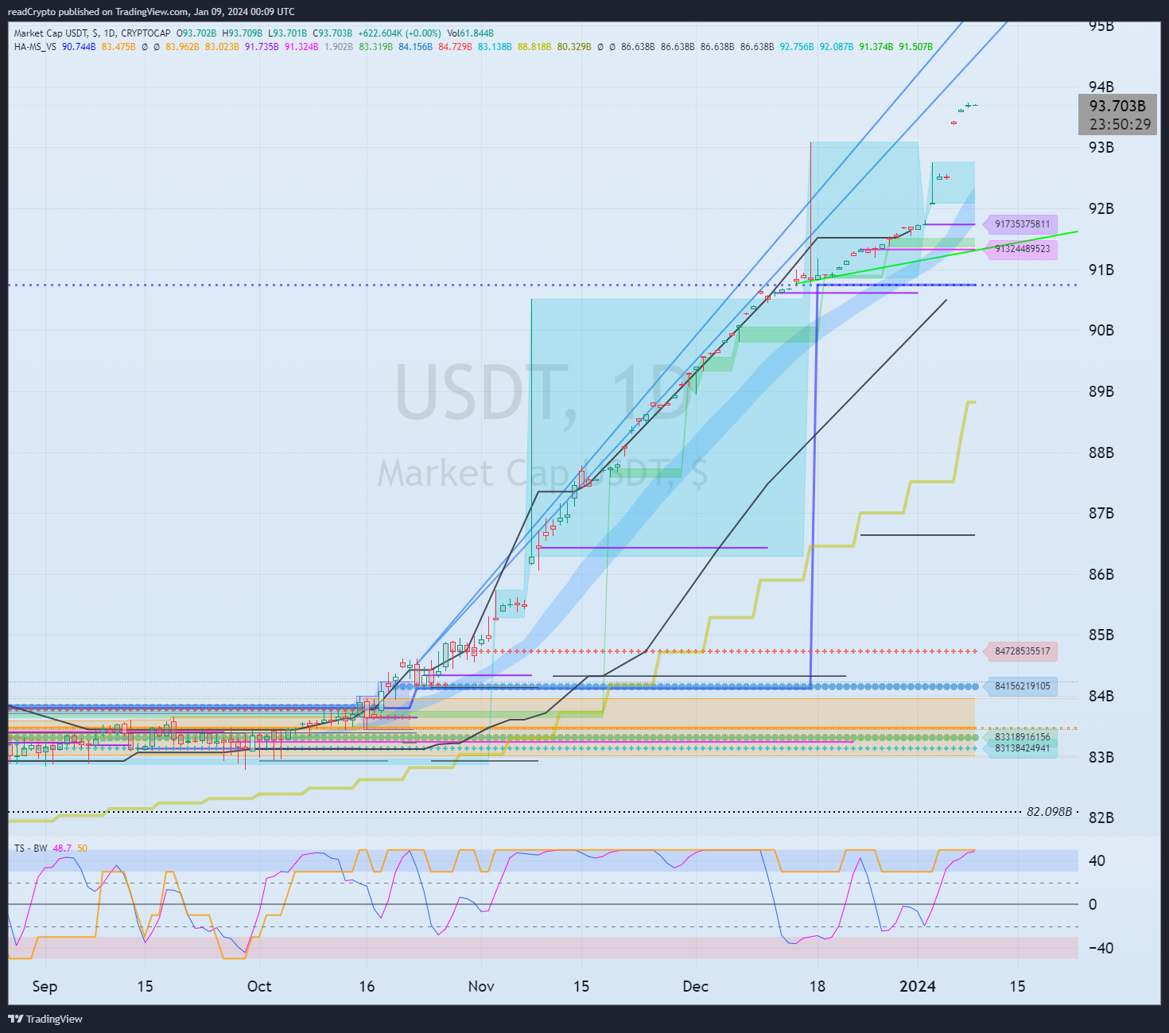Click the indicator value 83.962B

pos(182,47)
